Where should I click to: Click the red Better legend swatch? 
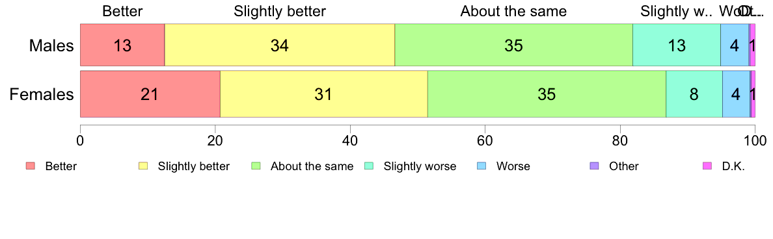click(31, 166)
